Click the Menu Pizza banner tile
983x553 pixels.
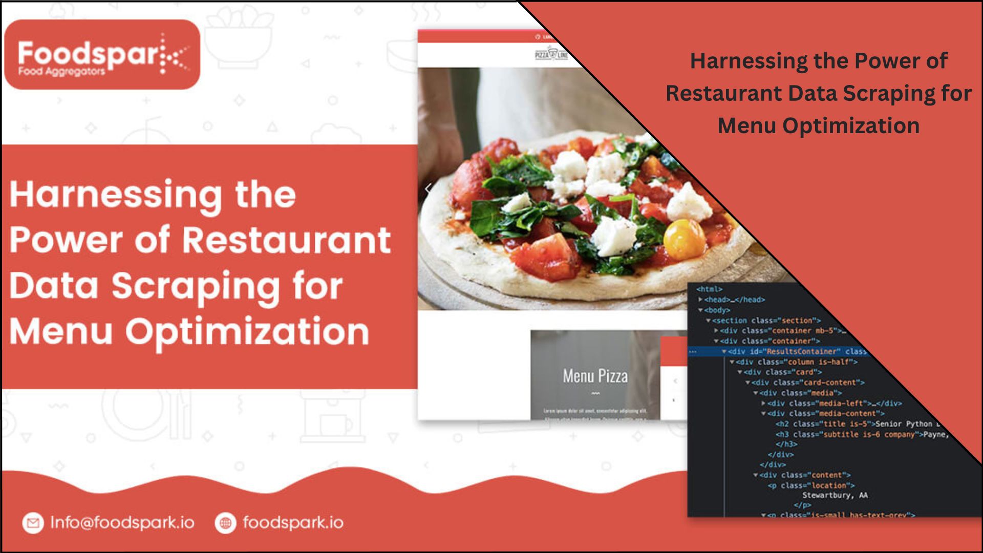[594, 375]
